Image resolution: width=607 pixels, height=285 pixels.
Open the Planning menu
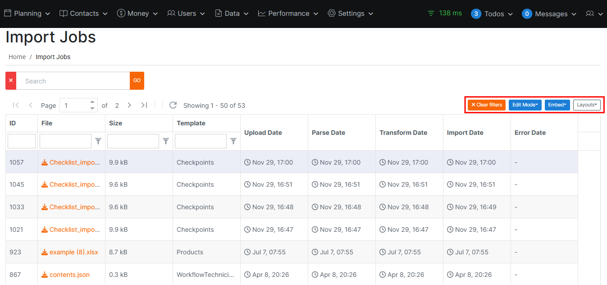pos(27,13)
